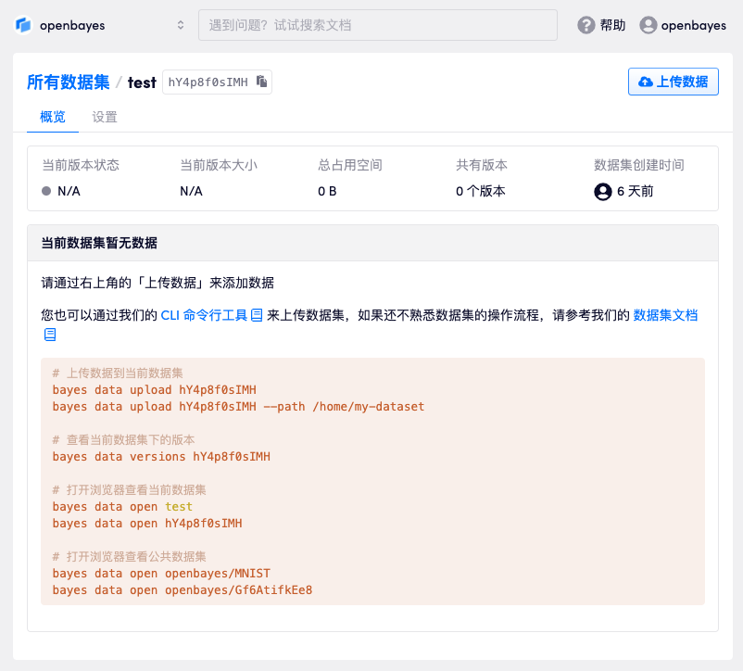Click the help question mark icon

pyautogui.click(x=586, y=25)
